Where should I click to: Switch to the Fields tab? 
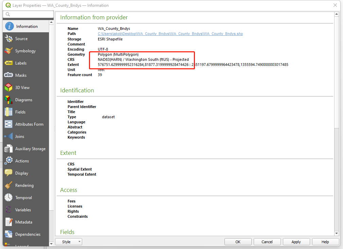[x=20, y=112]
